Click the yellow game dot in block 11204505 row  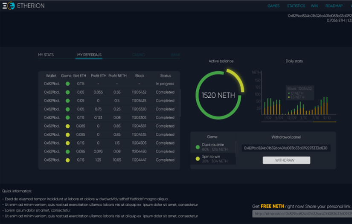67,143
